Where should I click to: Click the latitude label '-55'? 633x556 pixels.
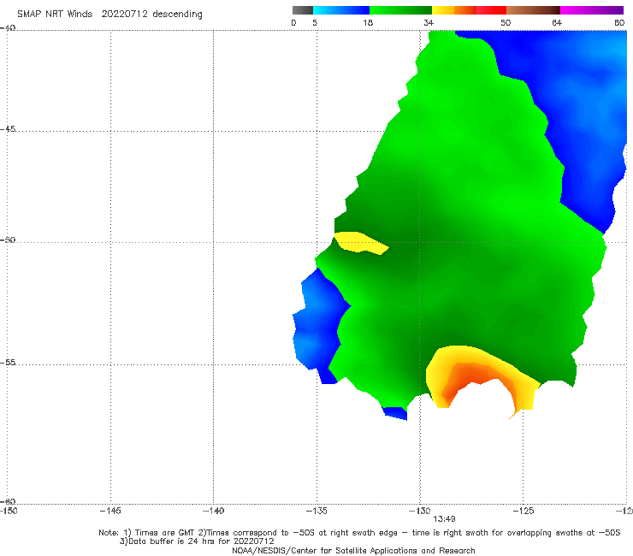click(x=8, y=362)
